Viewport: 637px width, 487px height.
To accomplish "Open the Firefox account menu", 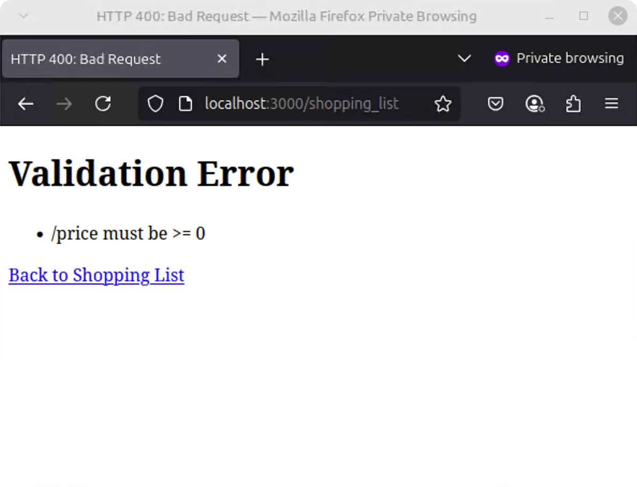I will point(535,104).
